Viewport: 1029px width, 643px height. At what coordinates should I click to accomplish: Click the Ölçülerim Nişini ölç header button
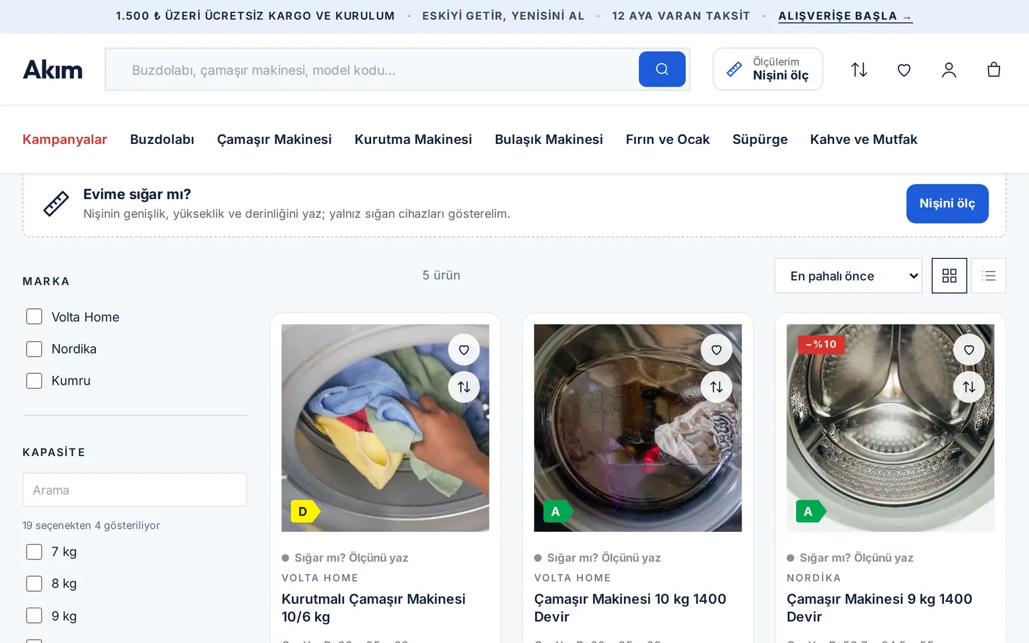[768, 69]
